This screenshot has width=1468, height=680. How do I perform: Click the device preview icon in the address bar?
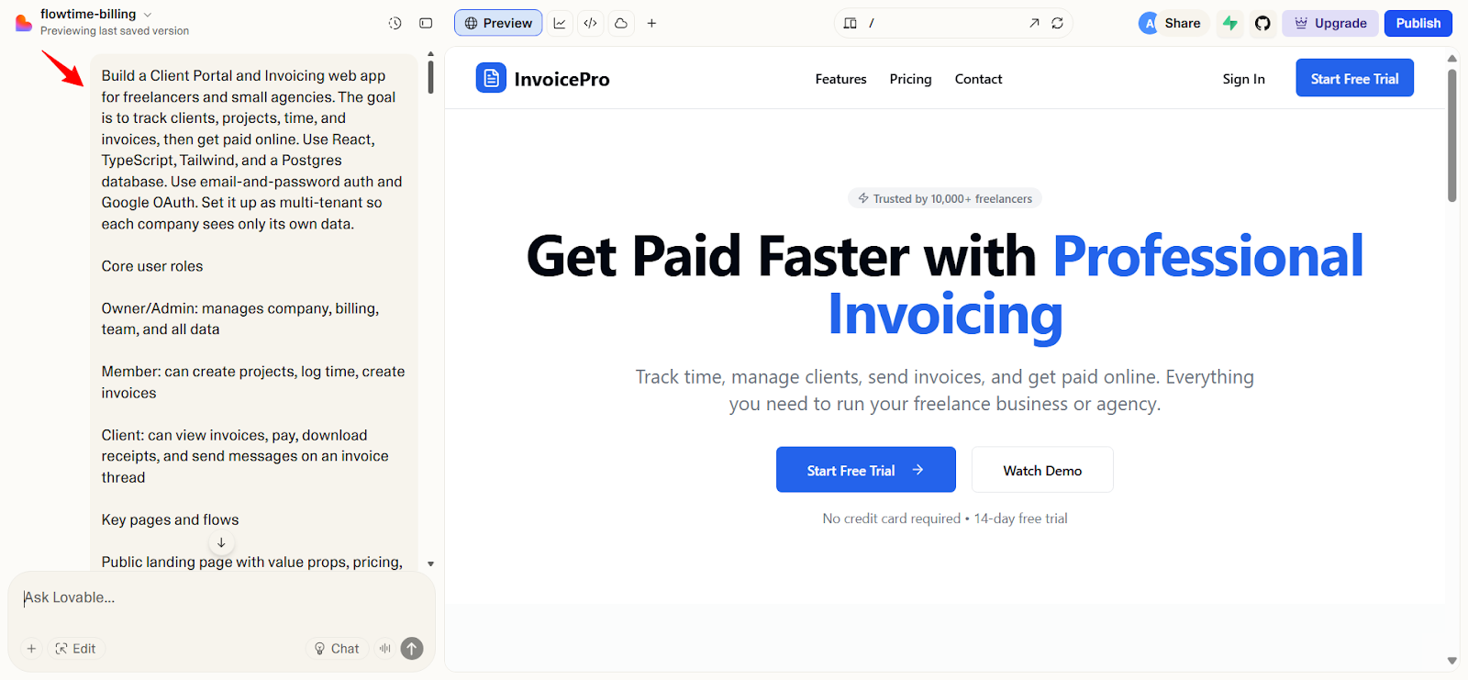tap(851, 23)
